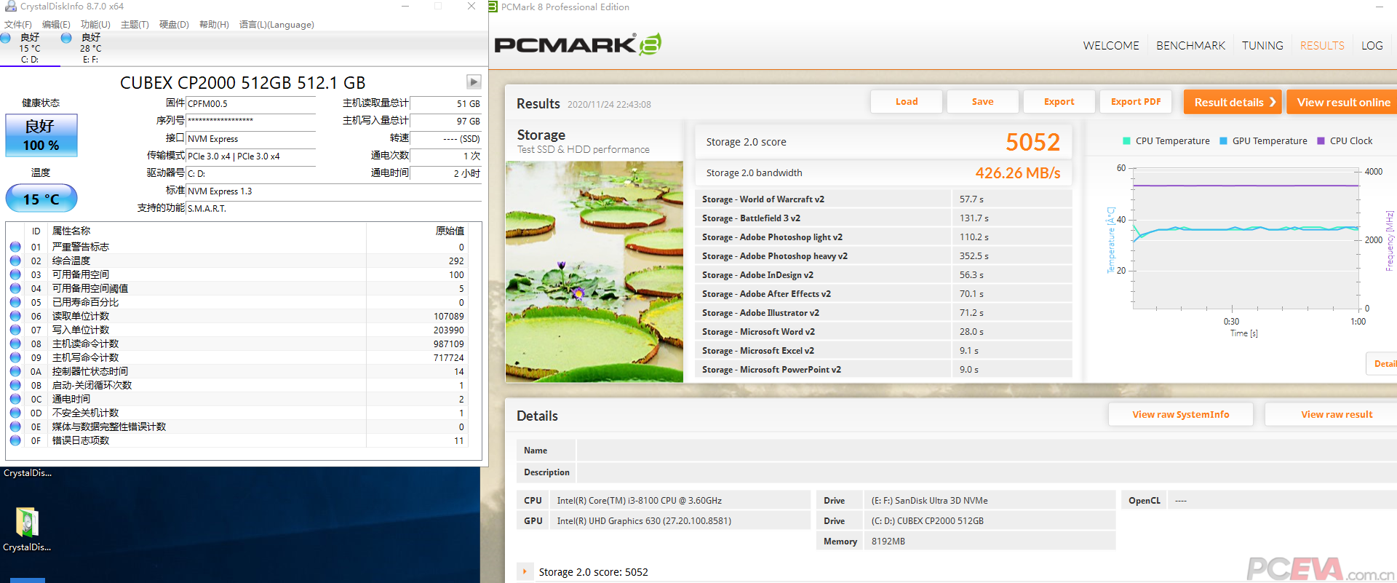Click the status dot for attribute 07 写入单位计数

pyautogui.click(x=15, y=330)
